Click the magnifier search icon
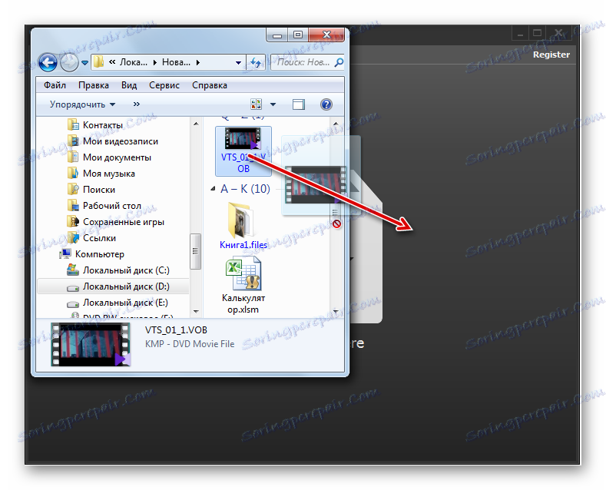 pyautogui.click(x=339, y=62)
